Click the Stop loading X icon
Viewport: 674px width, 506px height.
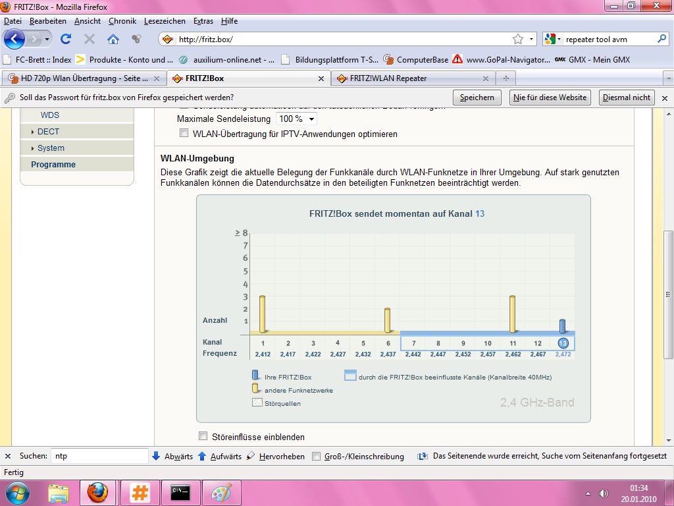[90, 39]
